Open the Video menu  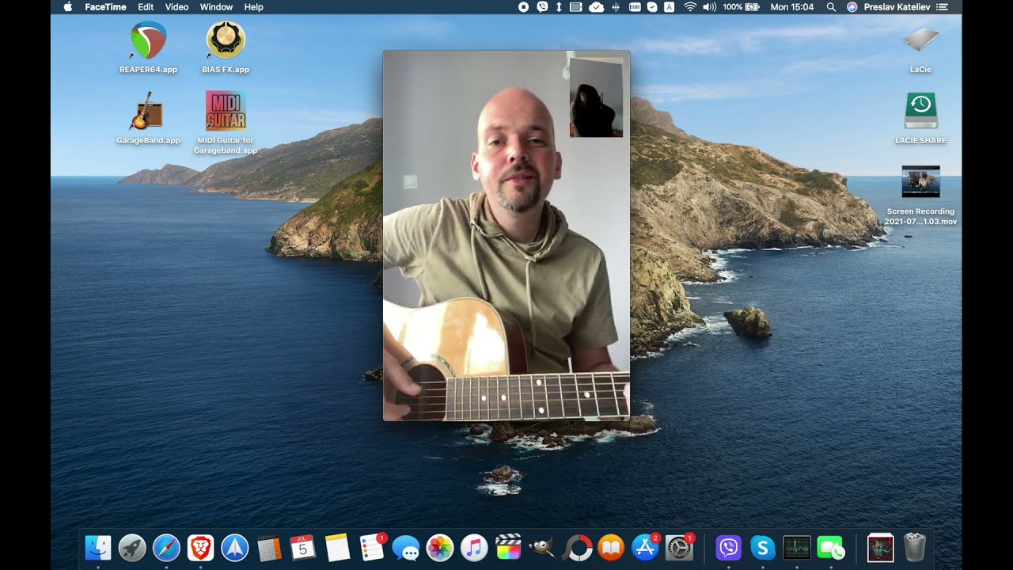pyautogui.click(x=176, y=7)
